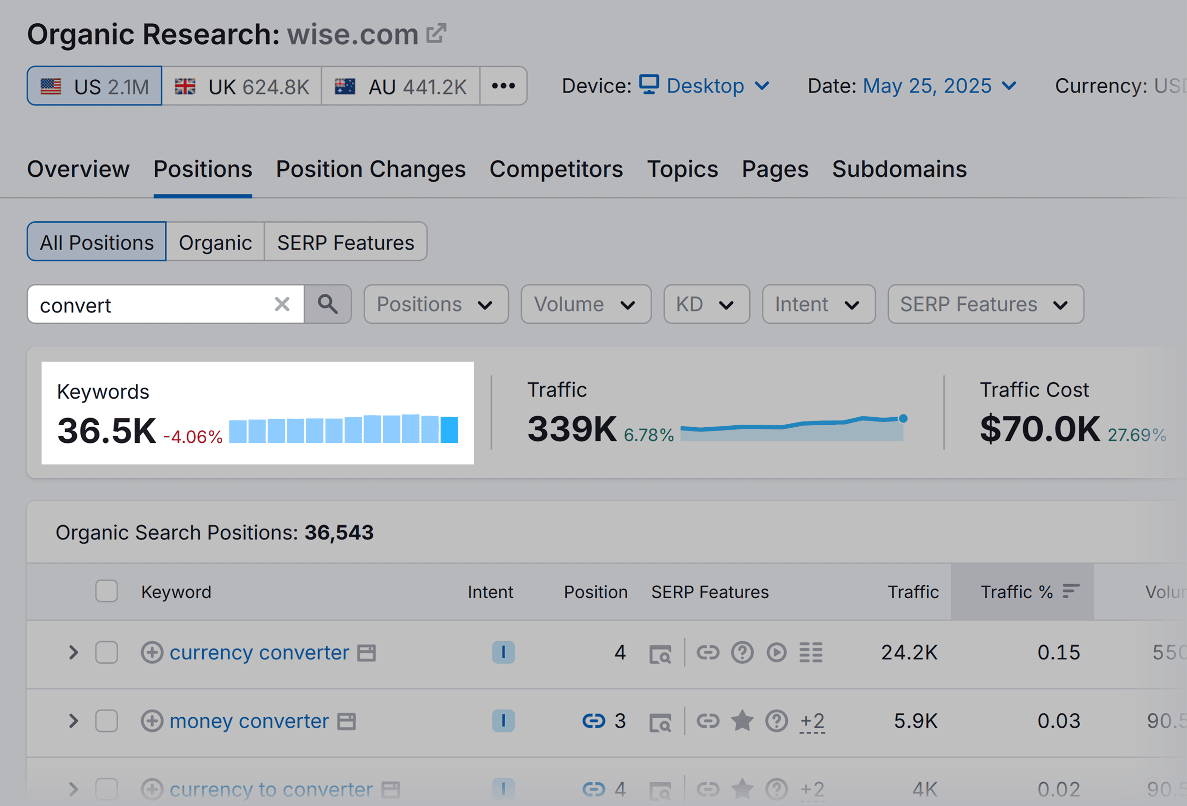Select the All Positions filter toggle

[x=96, y=242]
